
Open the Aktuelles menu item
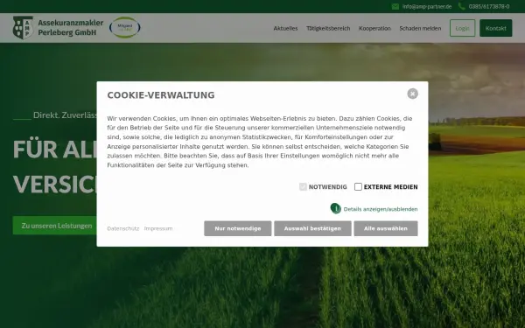click(285, 29)
